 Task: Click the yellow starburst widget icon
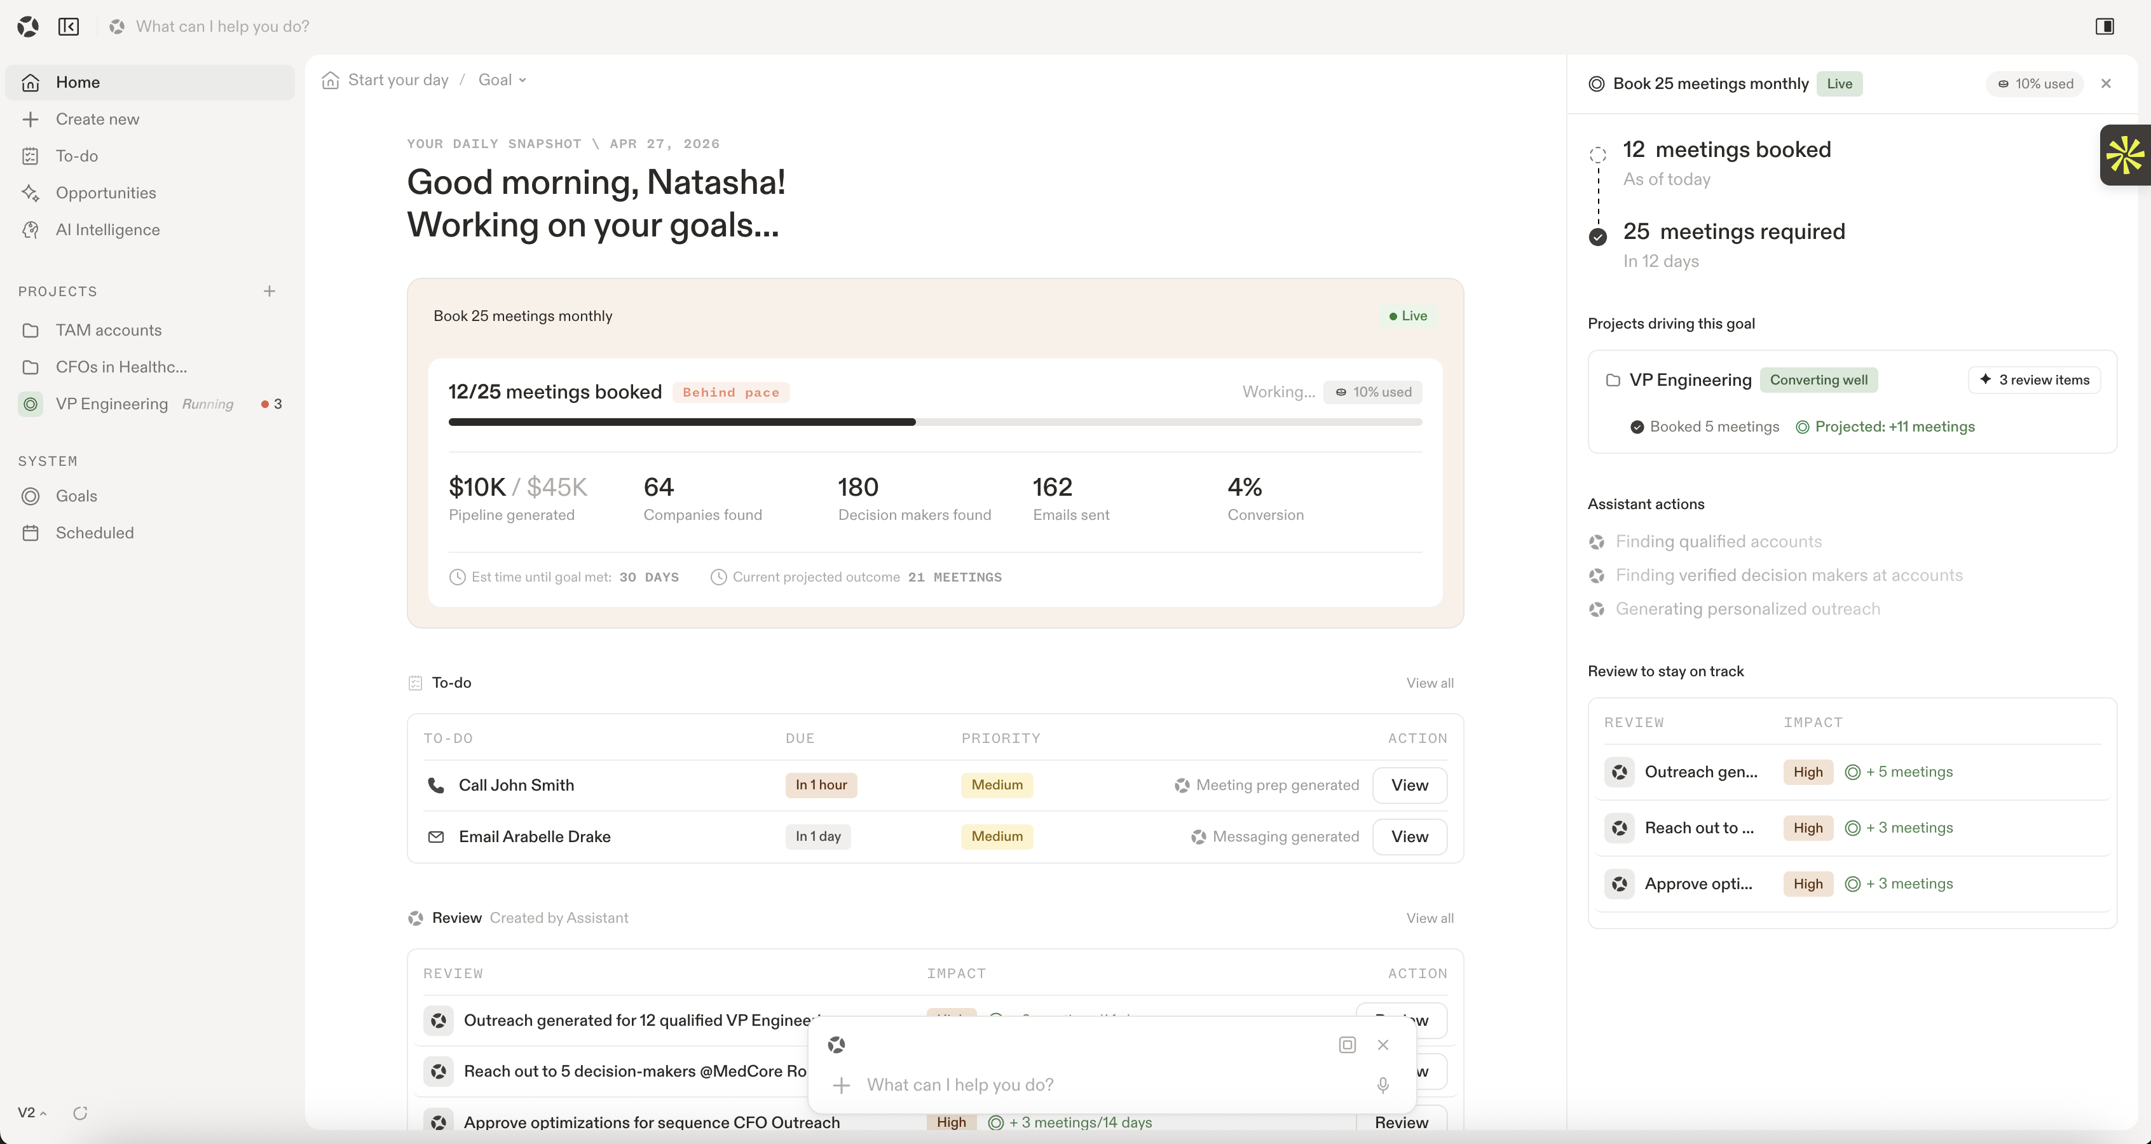tap(2124, 155)
